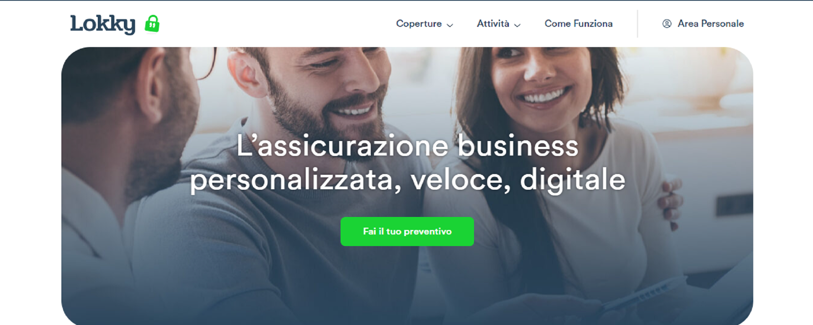Click the word digitale in the headline
Viewport: 813px width, 325px height.
[572, 179]
